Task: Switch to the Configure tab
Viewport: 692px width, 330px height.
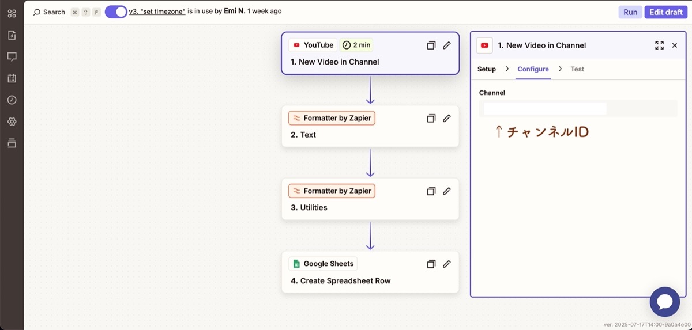Action: (533, 69)
